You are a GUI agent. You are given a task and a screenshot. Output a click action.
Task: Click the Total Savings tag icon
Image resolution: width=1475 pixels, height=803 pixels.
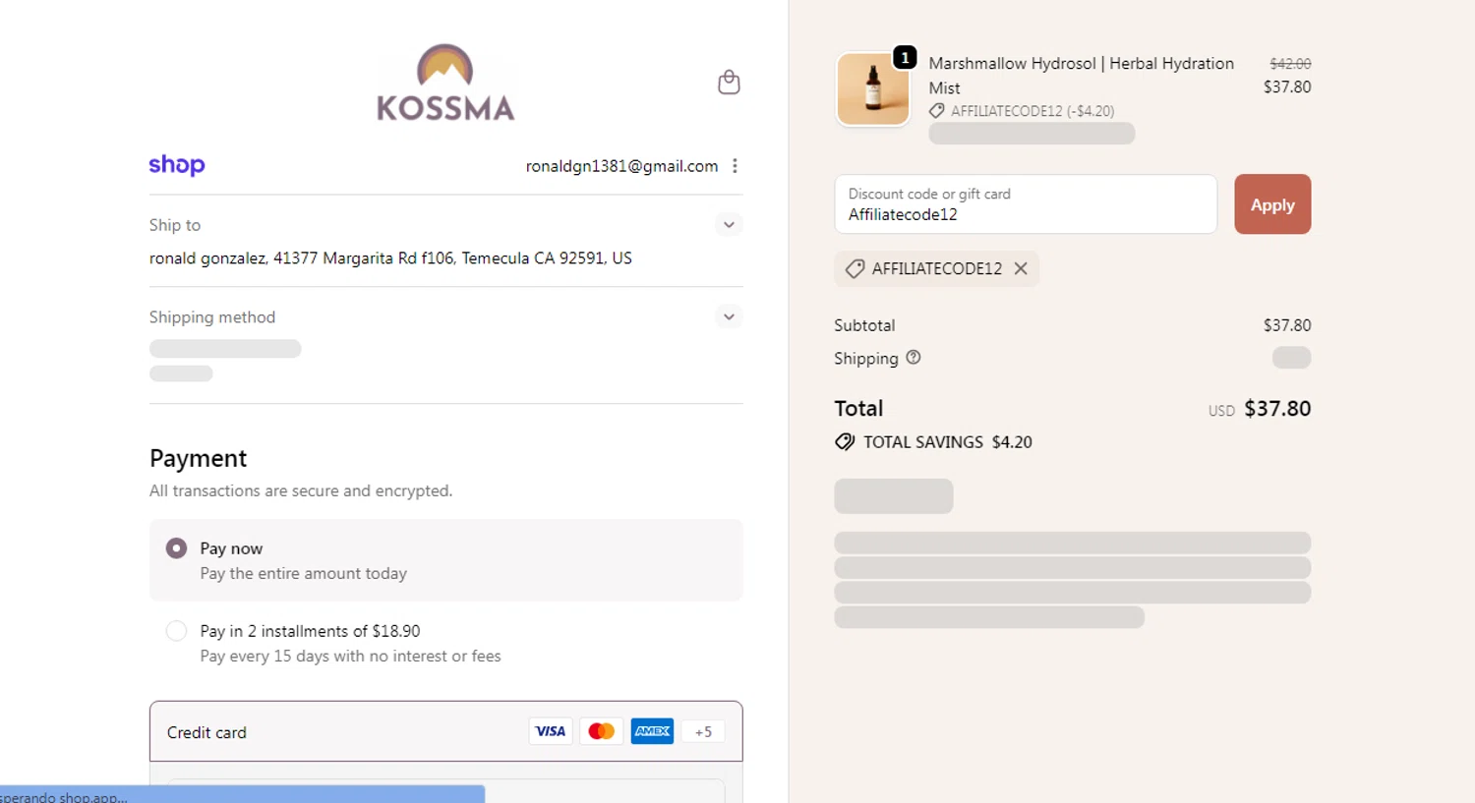(845, 442)
